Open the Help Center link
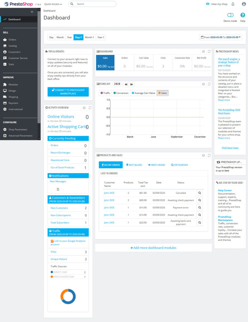Screen dimensions: 248x322 coord(225,190)
